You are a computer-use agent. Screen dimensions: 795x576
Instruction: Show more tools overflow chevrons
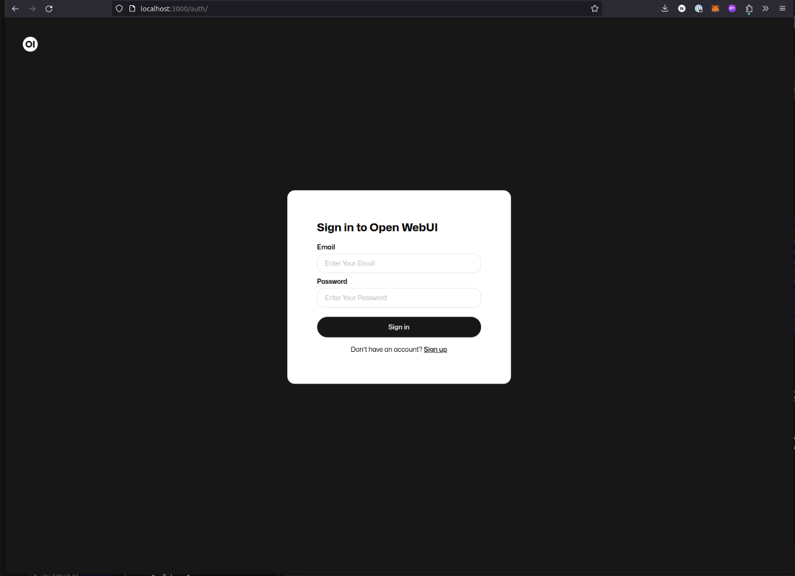click(765, 9)
